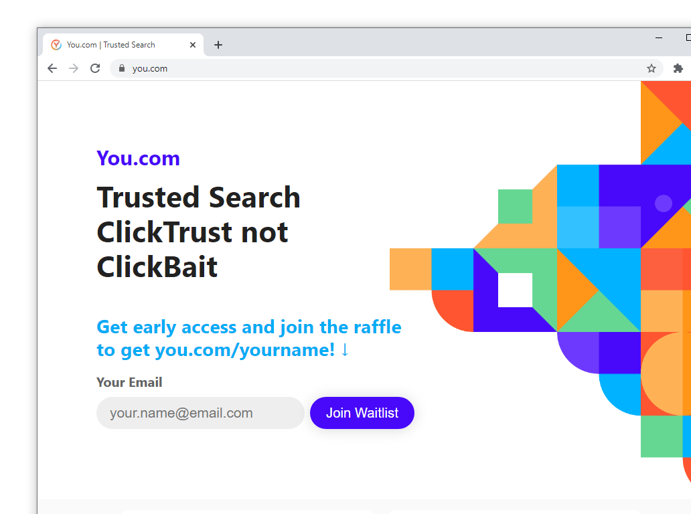Select the You.com | Trusted Search tab
The height and width of the screenshot is (514, 691).
click(x=114, y=44)
